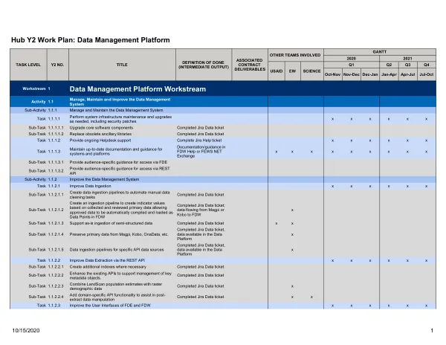Click Sub-Activity 1.1.2 Improve the Data Management System

coord(104,179)
